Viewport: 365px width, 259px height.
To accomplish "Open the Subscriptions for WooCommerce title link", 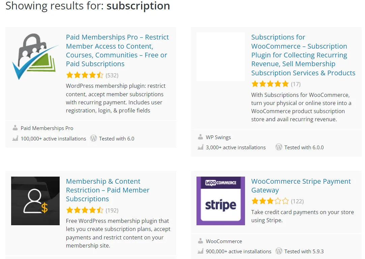I will point(303,55).
